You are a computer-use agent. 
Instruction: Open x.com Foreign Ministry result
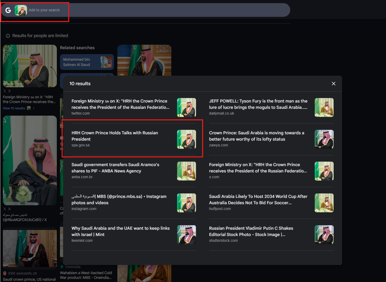point(271,171)
